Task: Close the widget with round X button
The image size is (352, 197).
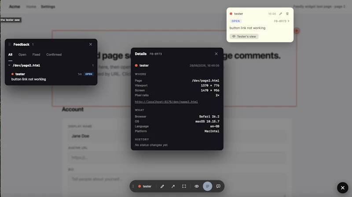Action: click(343, 188)
